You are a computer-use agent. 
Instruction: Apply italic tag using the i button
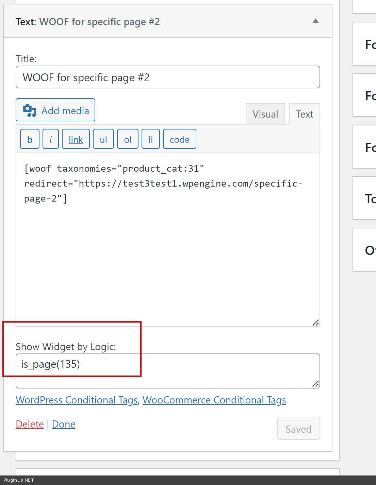pos(51,139)
